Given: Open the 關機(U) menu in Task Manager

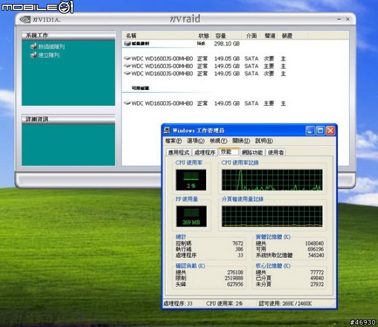Looking at the screenshot, I should (x=241, y=141).
